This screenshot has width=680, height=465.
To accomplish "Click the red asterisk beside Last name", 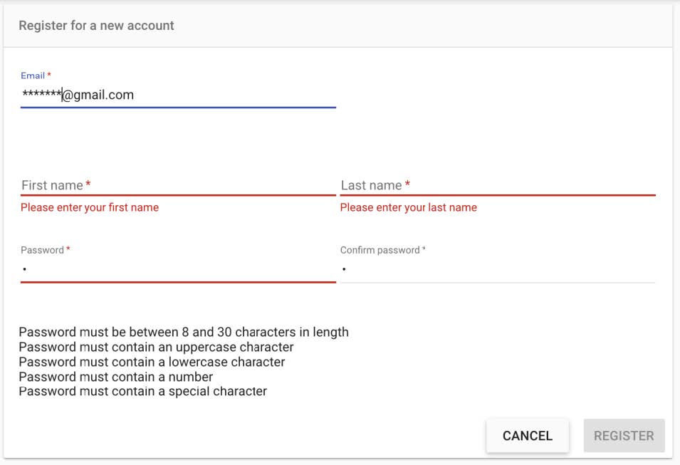I will pyautogui.click(x=407, y=184).
